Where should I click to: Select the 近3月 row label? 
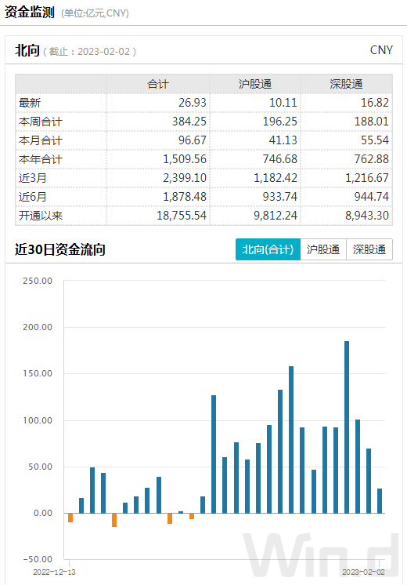(x=32, y=178)
